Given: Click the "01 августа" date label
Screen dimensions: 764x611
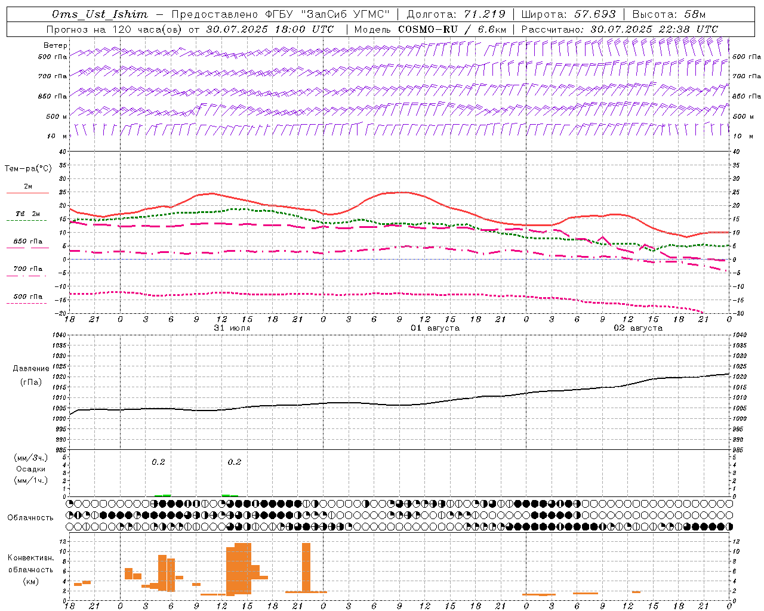Looking at the screenshot, I should [435, 328].
